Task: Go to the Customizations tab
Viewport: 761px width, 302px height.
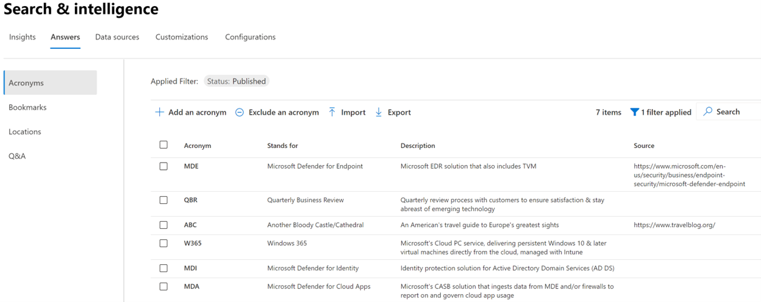Action: (182, 37)
